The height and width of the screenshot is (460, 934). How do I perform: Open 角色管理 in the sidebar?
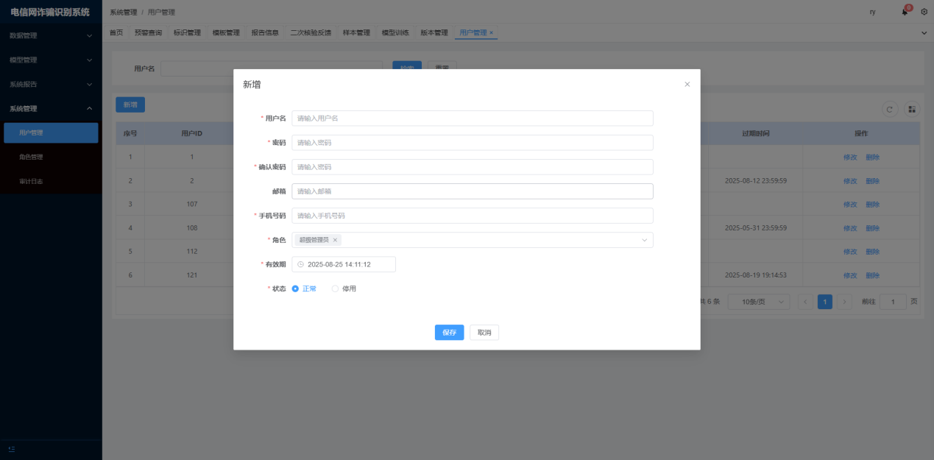(x=31, y=157)
